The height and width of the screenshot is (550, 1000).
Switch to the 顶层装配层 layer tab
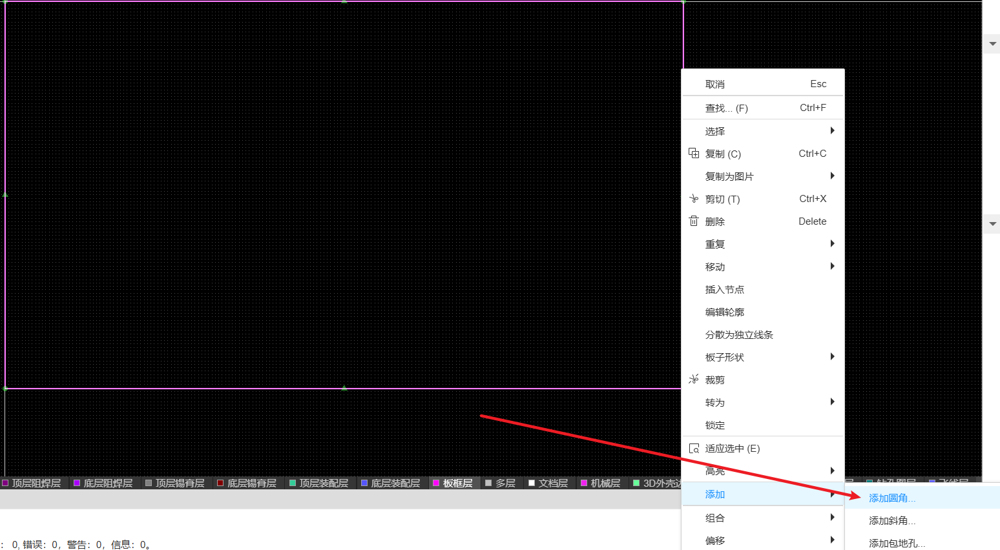319,483
